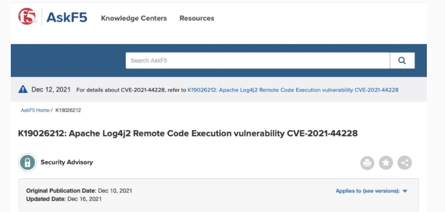Go to AskF5 Home breadcrumb
The height and width of the screenshot is (212, 445).
point(35,110)
